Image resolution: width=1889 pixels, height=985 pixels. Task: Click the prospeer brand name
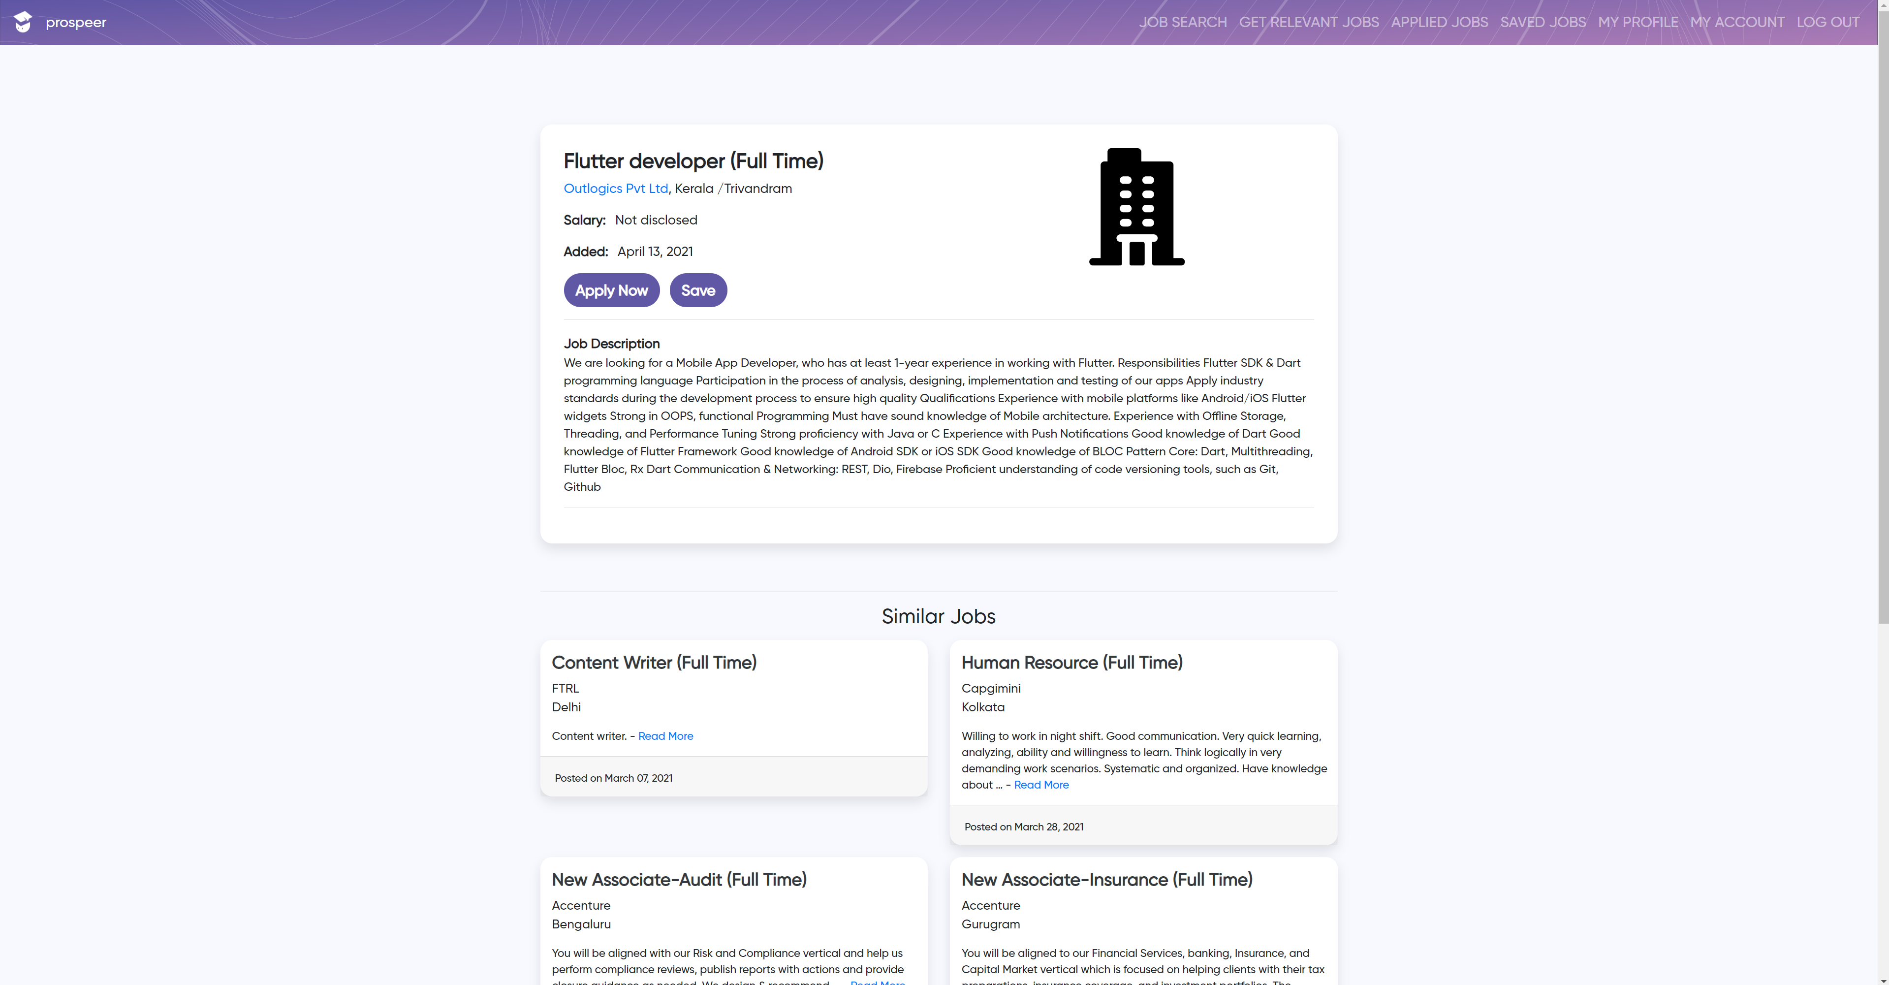point(75,23)
